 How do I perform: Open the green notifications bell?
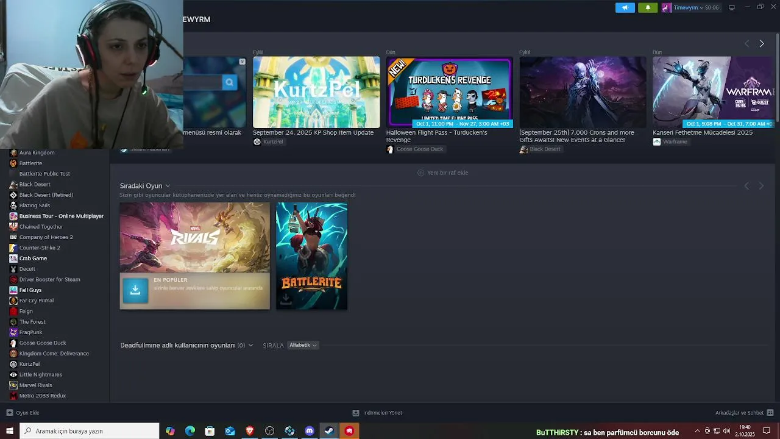(648, 7)
